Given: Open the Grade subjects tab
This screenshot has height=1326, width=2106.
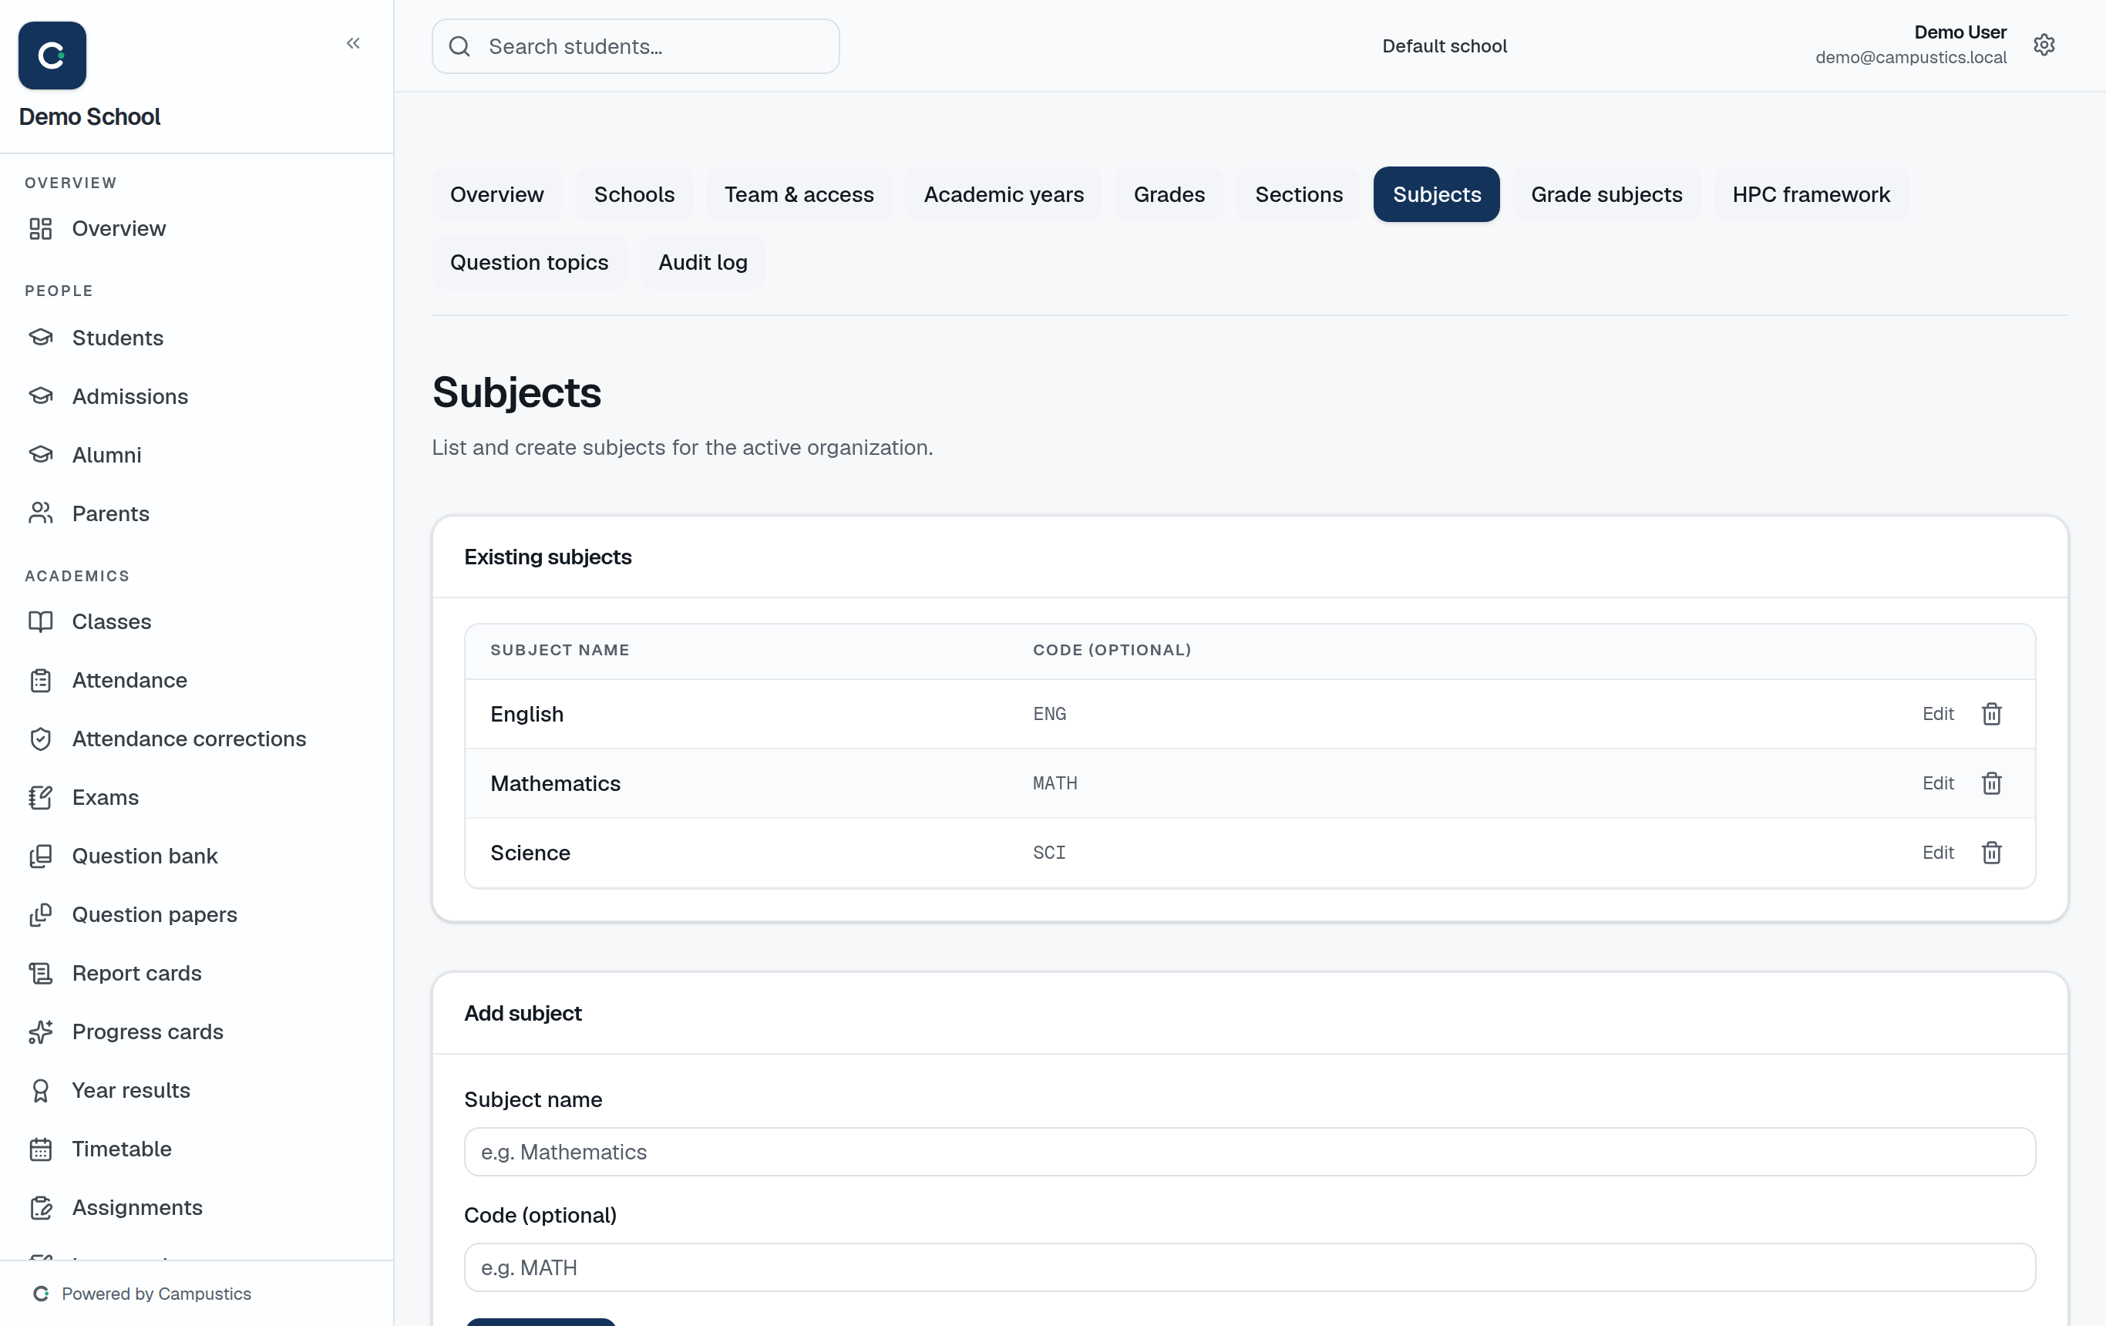Looking at the screenshot, I should 1606,194.
